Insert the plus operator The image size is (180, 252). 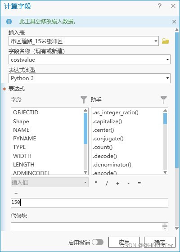click(117, 183)
